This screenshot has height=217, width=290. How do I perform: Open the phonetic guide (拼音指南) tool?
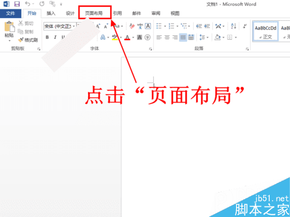click(140, 26)
